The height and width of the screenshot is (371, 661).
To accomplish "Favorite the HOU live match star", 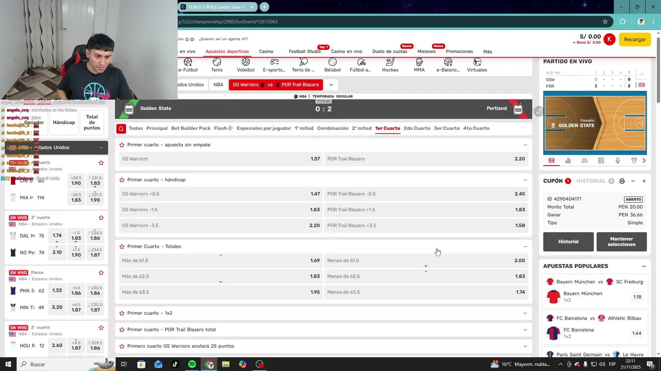I will click(101, 328).
